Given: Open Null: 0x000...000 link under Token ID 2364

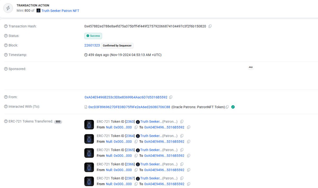Looking at the screenshot, I should pyautogui.click(x=119, y=141).
